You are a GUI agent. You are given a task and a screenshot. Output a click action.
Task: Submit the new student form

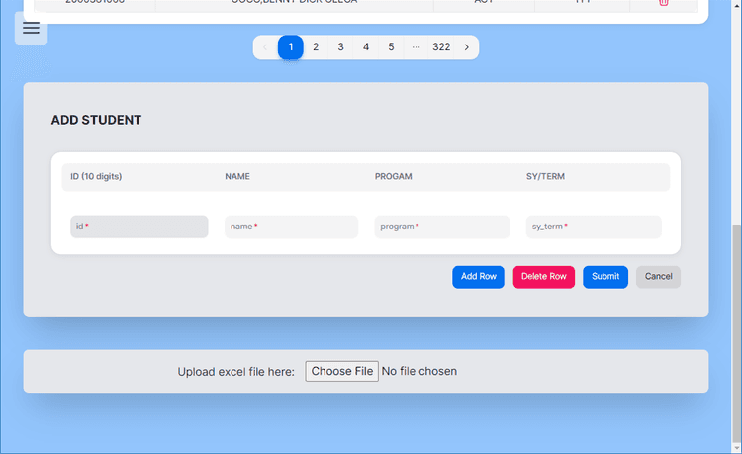(605, 277)
